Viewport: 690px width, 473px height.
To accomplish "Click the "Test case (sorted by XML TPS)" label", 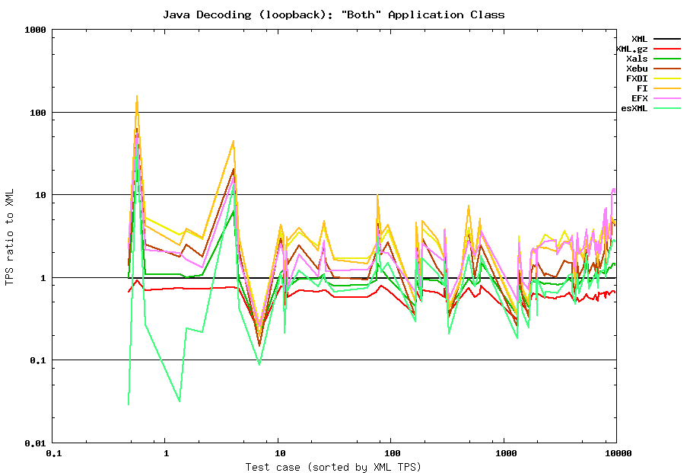I will (333, 466).
